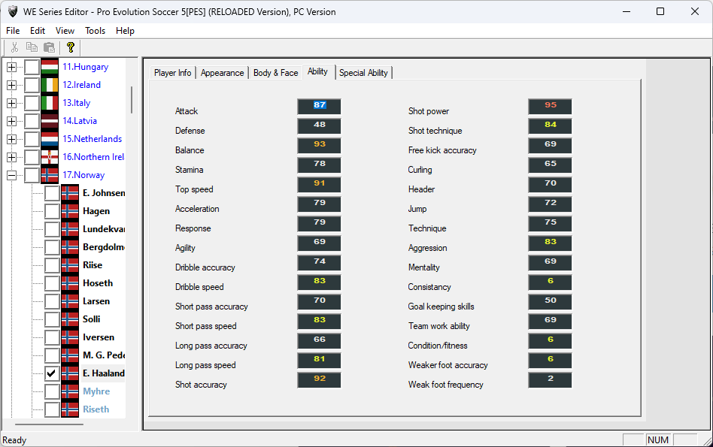Click the flag icon next to E. Haaland
The image size is (713, 447).
tap(70, 373)
